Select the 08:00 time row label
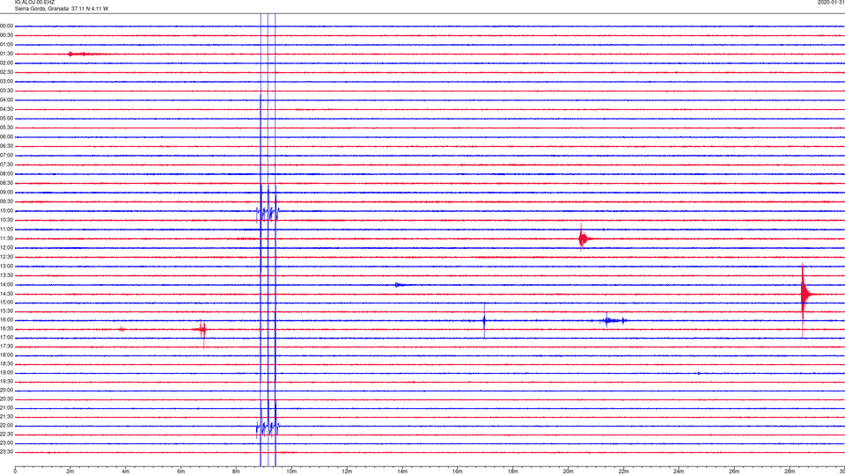Viewport: 845px width, 475px height. [6, 174]
